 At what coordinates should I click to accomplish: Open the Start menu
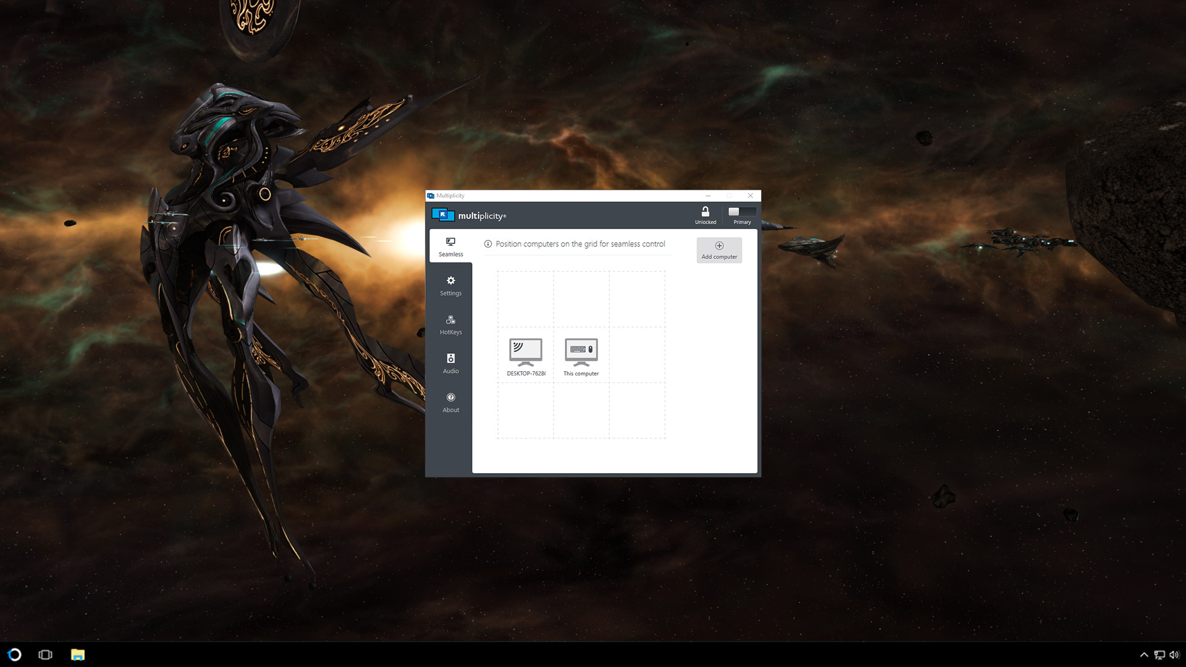[14, 655]
